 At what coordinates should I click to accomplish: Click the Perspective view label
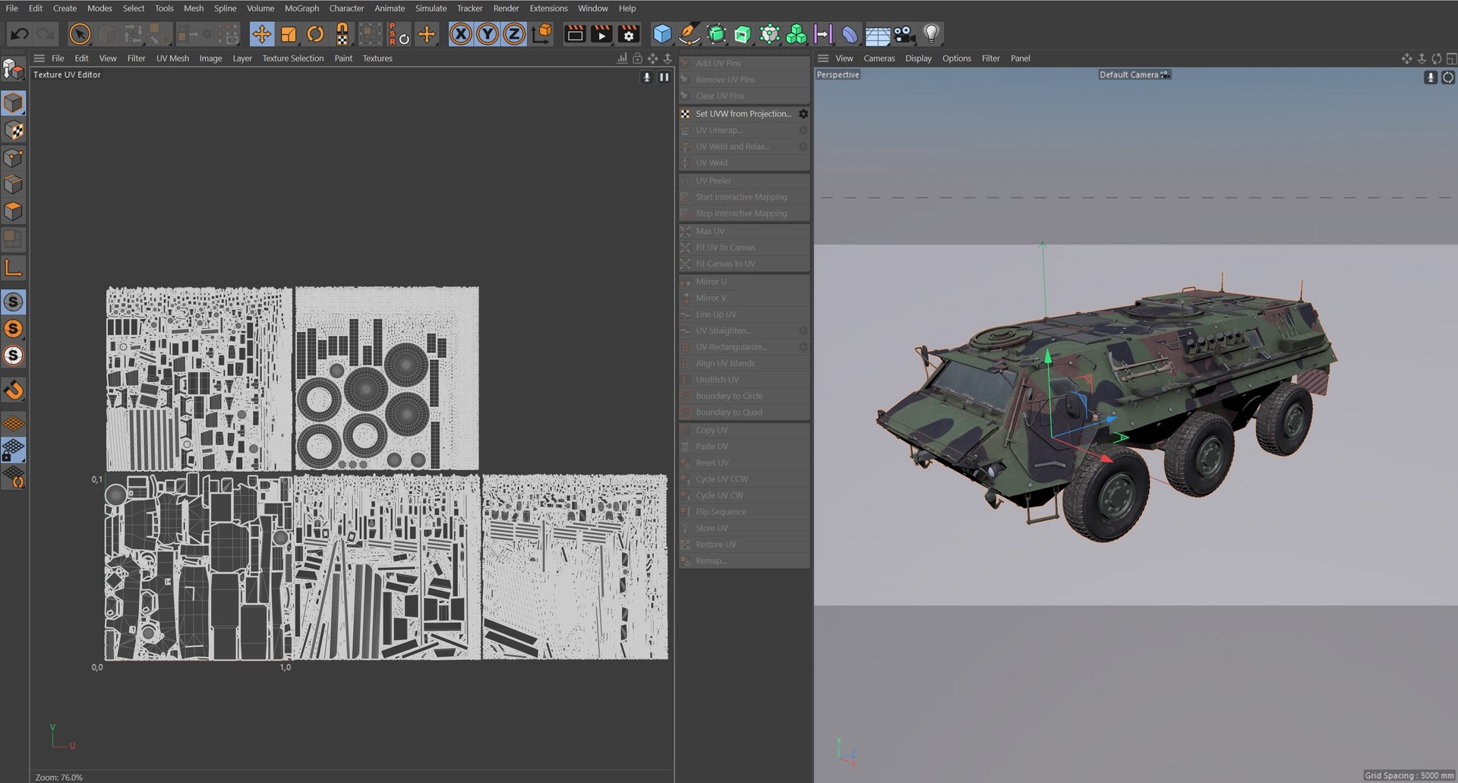(x=838, y=74)
